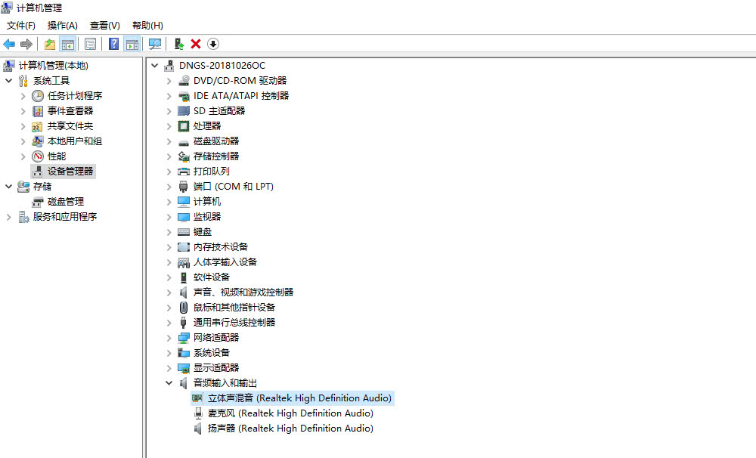Select the Performance gauge icon

38,156
